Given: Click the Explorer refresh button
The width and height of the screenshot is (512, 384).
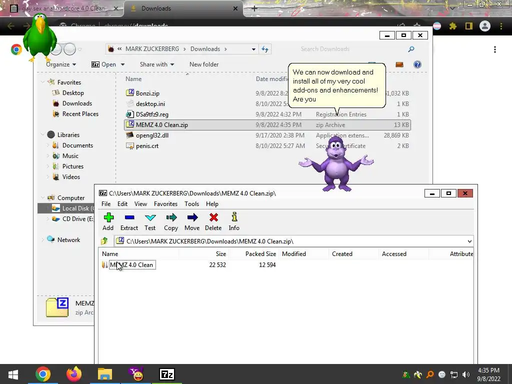Looking at the screenshot, I should (265, 49).
